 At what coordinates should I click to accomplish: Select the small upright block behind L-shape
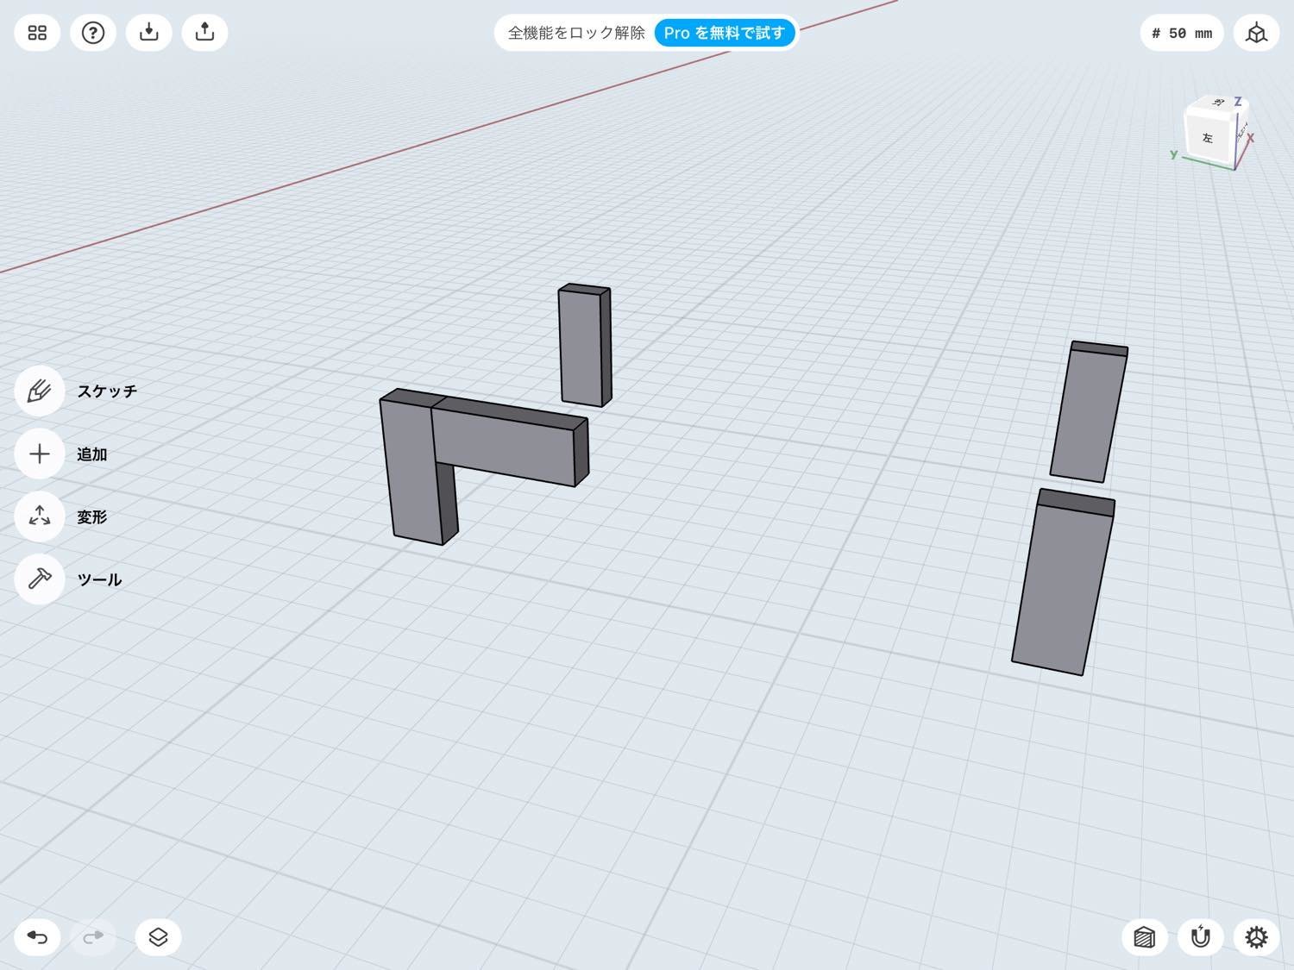pyautogui.click(x=584, y=345)
